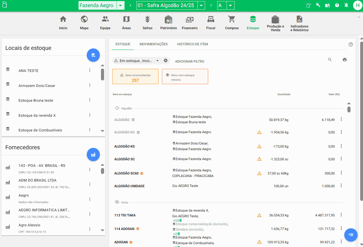Select the Armazem Dois/Cesar stock location
363x247 pixels.
pos(37,86)
